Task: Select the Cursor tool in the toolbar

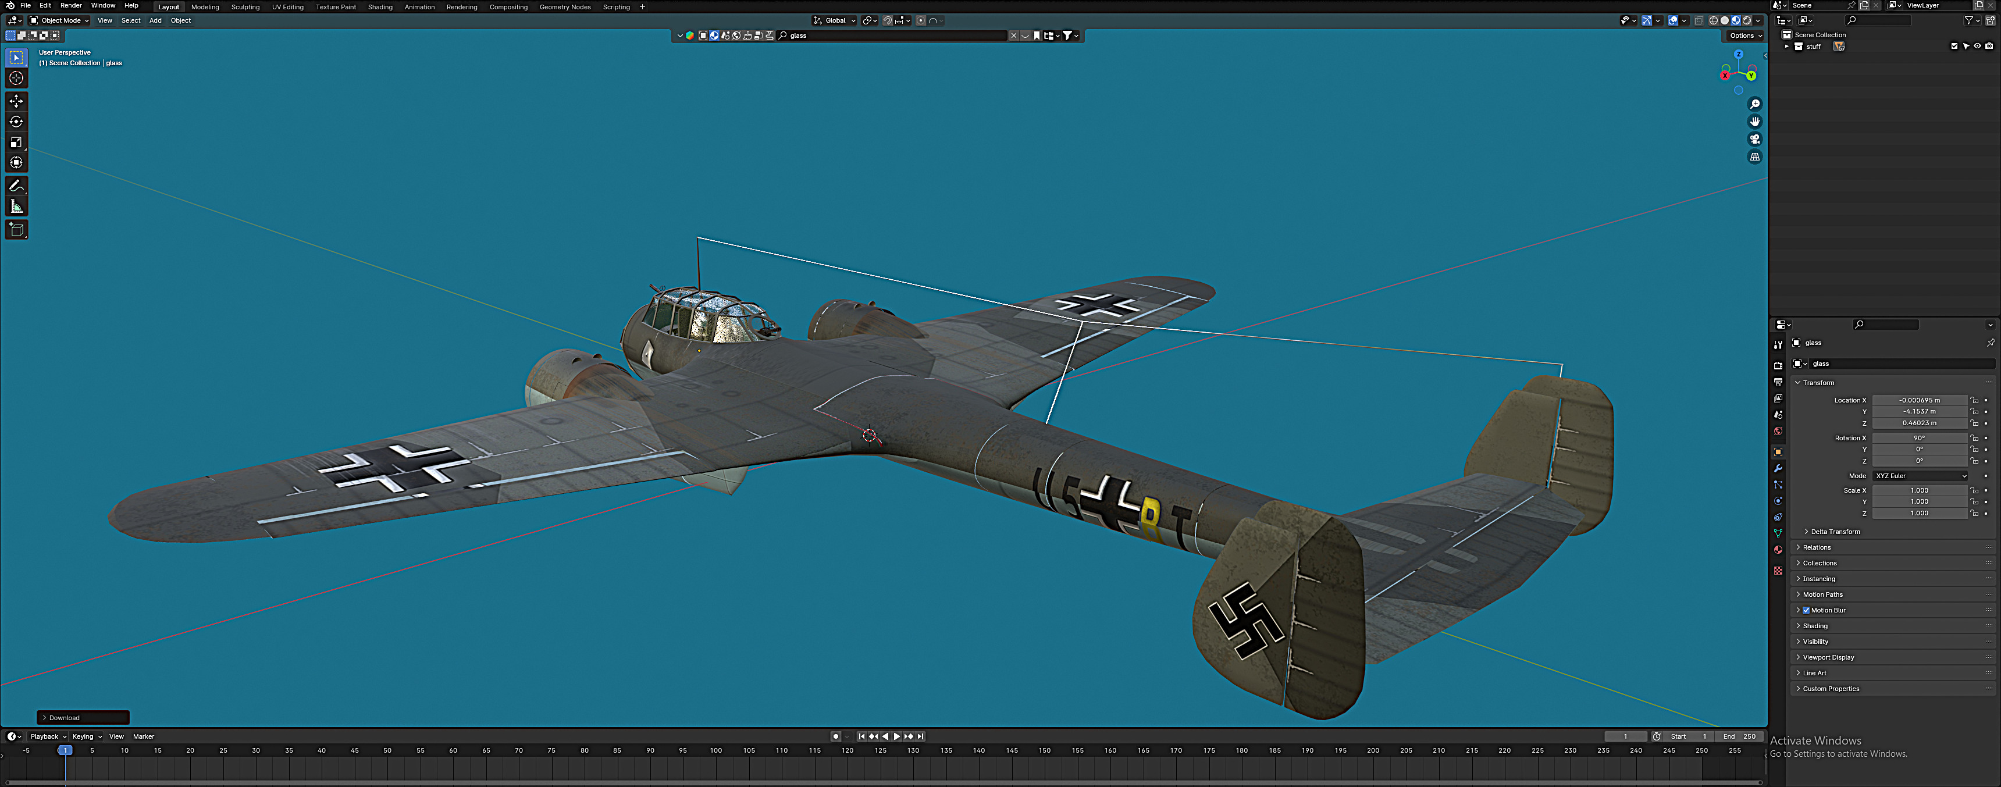Action: pyautogui.click(x=16, y=78)
